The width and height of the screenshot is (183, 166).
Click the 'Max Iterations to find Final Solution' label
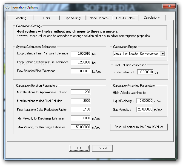click(39, 101)
